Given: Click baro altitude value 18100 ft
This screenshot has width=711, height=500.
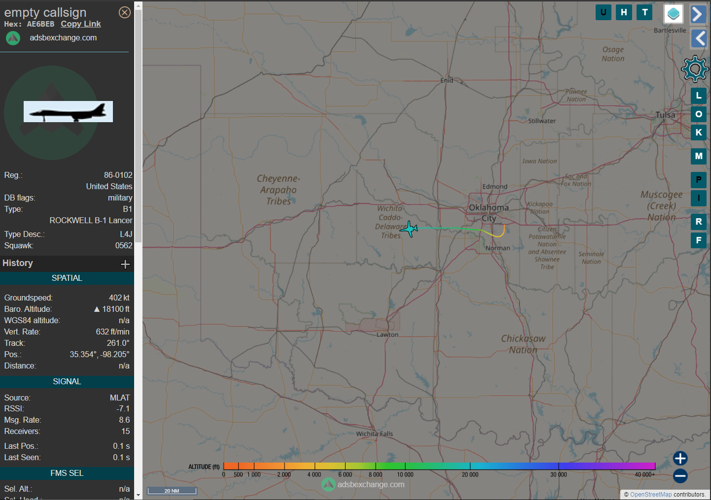Looking at the screenshot, I should pos(112,309).
